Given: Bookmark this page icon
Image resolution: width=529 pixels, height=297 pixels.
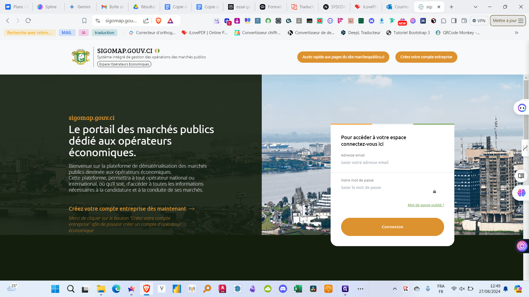Looking at the screenshot, I should 84,21.
